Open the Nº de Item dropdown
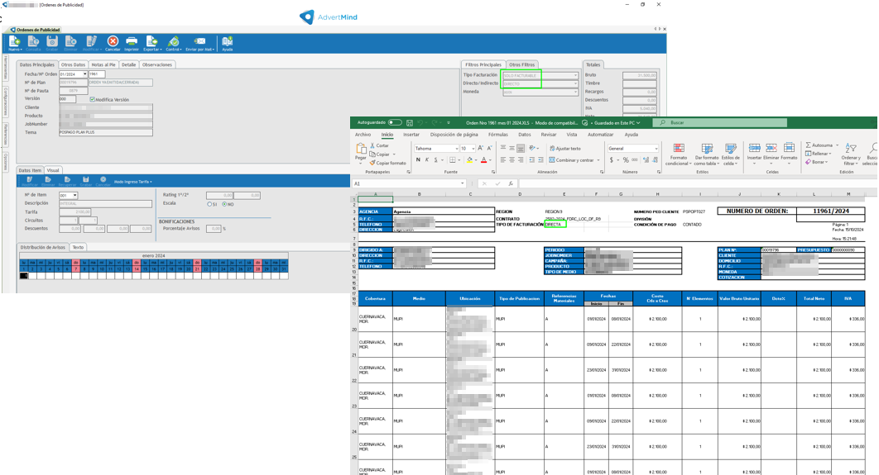The image size is (879, 475). [74, 196]
